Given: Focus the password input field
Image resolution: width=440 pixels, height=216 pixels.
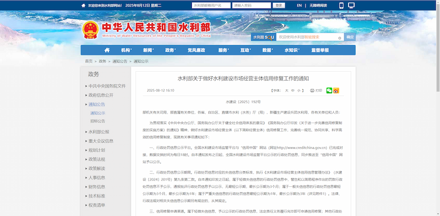Looking at the screenshot, I should (x=251, y=5).
